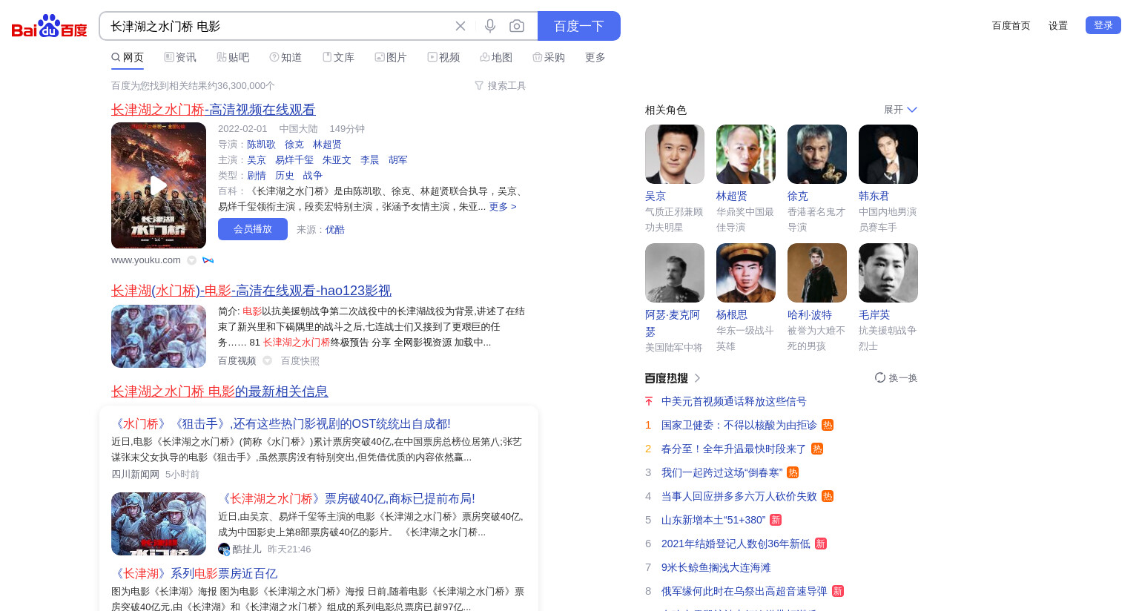
Task: Open 《长津湖》系列电影票房近百亿 article
Action: click(194, 574)
